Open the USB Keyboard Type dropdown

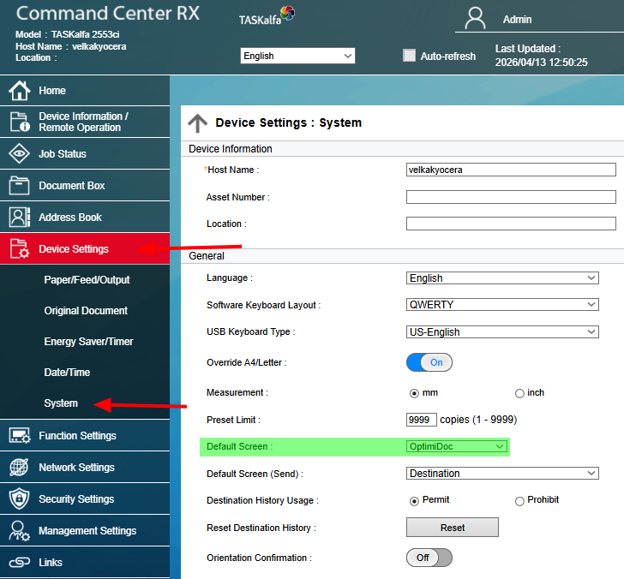coord(501,332)
